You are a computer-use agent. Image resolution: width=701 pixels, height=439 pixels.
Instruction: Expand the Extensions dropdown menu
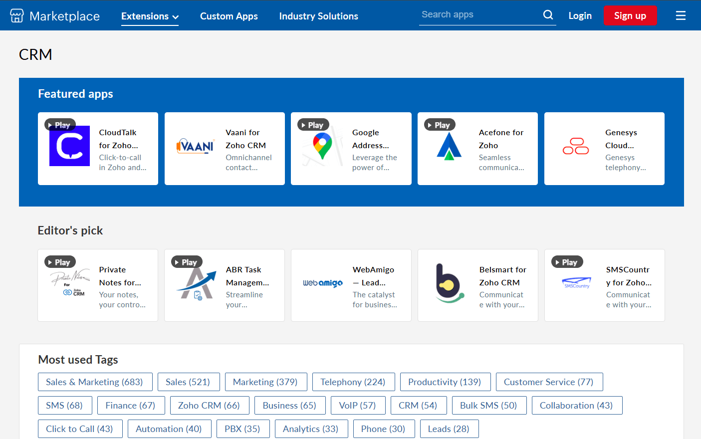150,16
